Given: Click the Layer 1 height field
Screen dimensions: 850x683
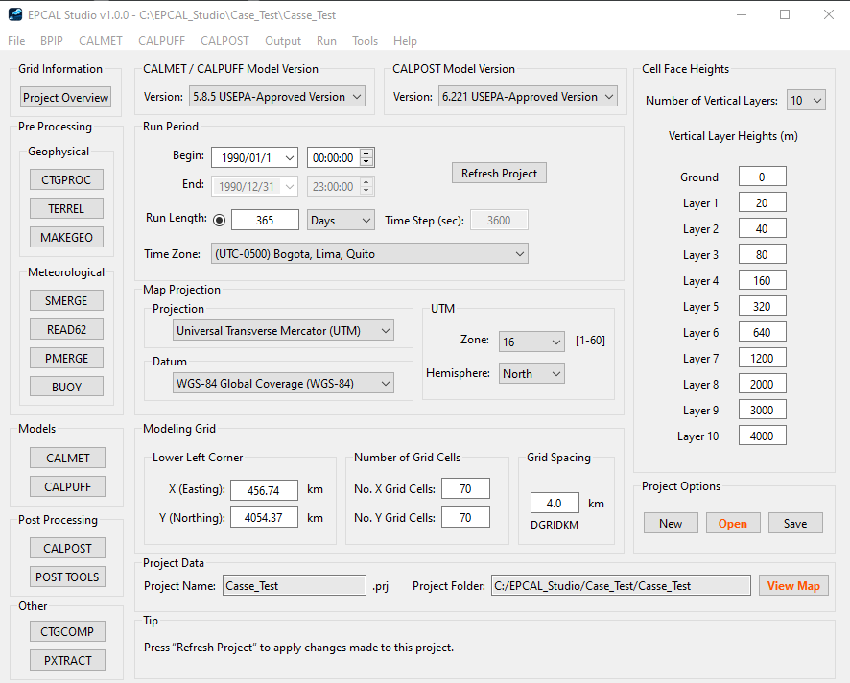Looking at the screenshot, I should [762, 202].
